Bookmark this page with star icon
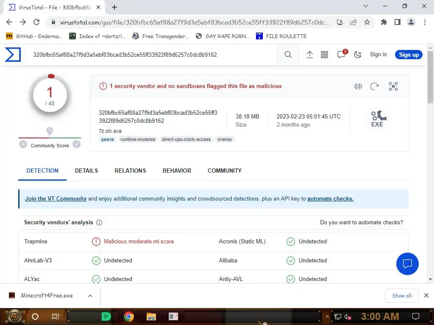The width and height of the screenshot is (434, 325). [367, 22]
